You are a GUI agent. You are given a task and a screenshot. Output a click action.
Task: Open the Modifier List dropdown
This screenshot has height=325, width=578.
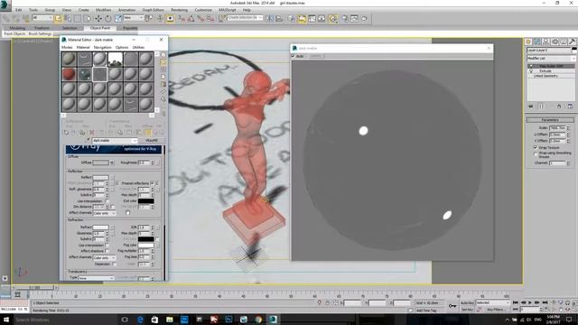[x=551, y=58]
